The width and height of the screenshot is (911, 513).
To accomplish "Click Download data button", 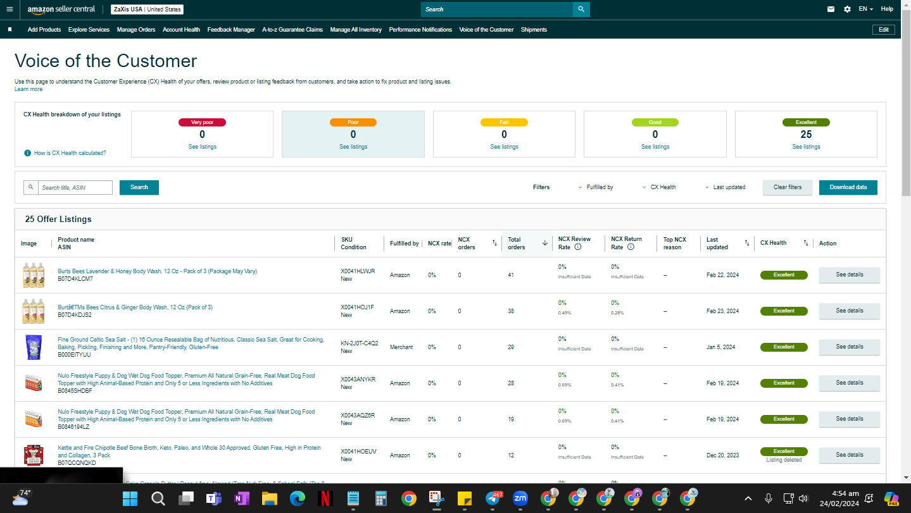I will point(848,187).
